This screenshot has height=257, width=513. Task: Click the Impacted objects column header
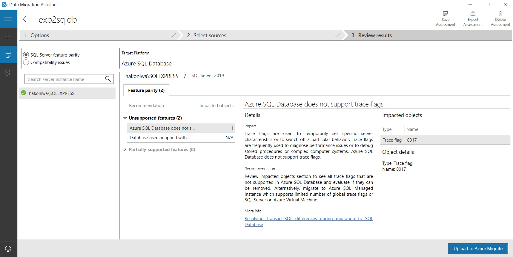[216, 106]
